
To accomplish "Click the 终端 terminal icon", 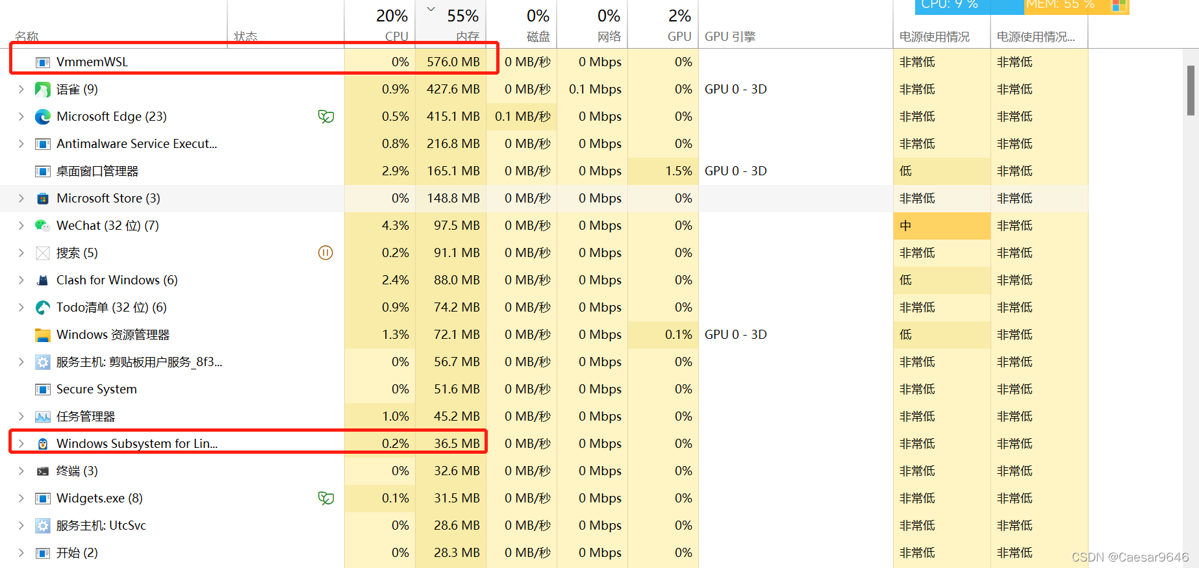I will [x=43, y=471].
